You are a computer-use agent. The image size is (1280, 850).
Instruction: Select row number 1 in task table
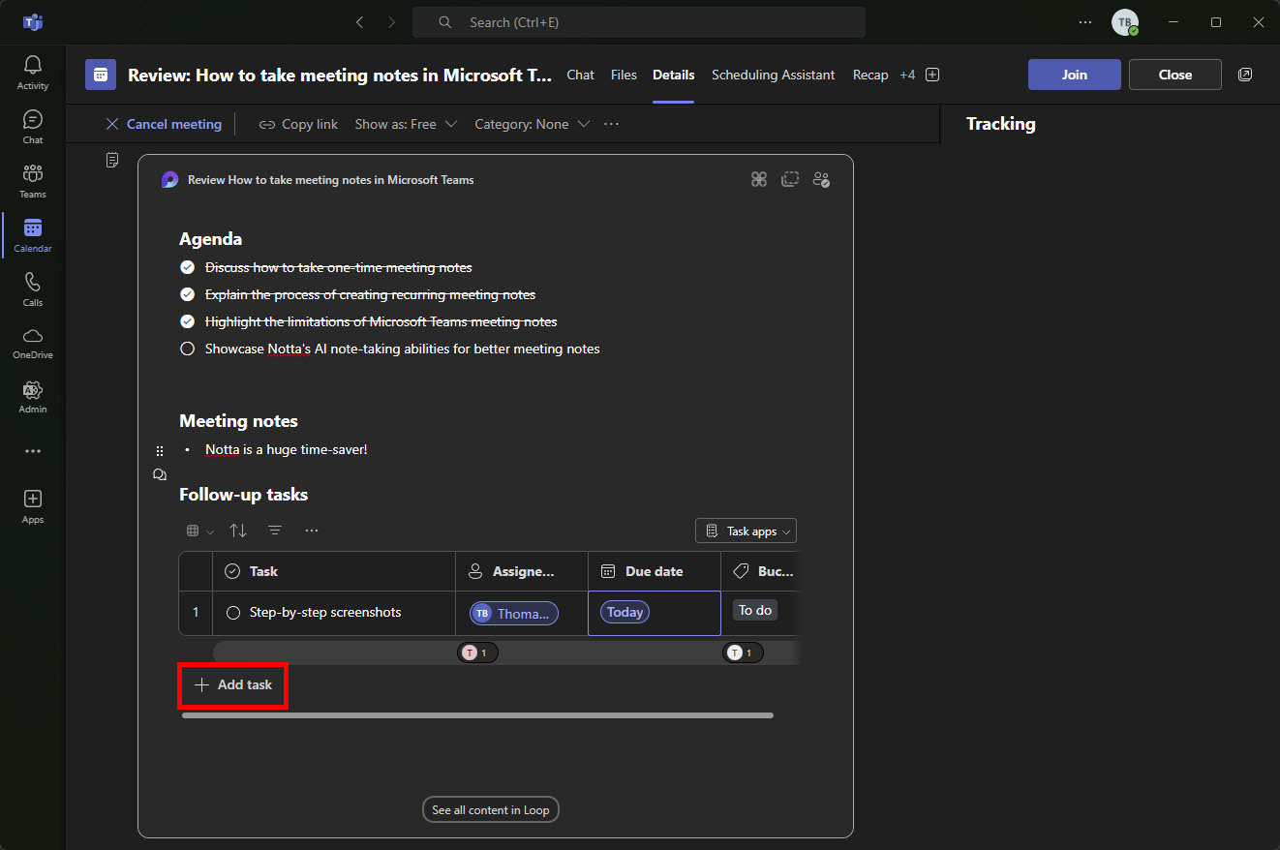click(x=196, y=613)
